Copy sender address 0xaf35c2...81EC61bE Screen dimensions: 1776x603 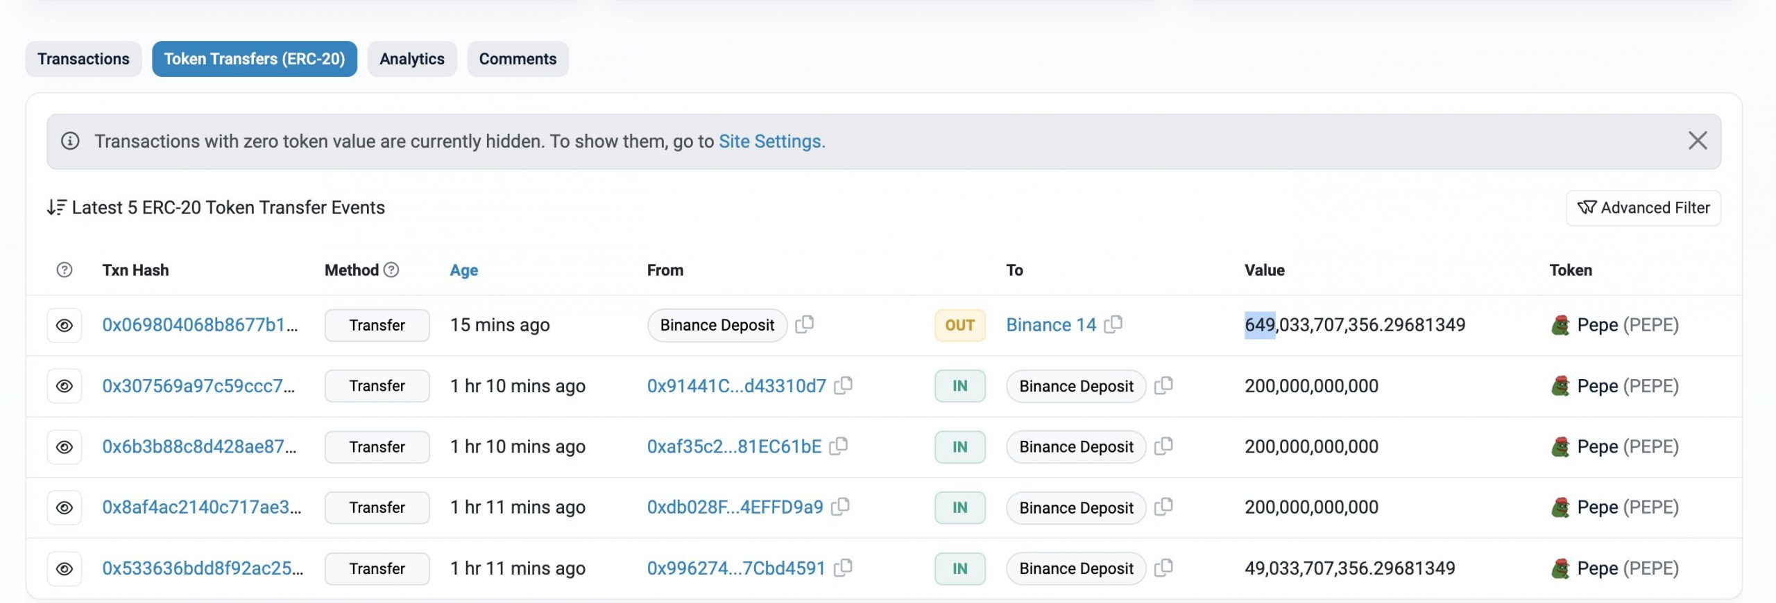click(x=839, y=446)
